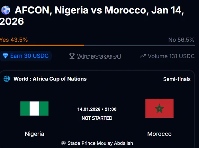Screen dimensions: 199x148
Task: Select the Nigeria flag image
Action: point(34,109)
